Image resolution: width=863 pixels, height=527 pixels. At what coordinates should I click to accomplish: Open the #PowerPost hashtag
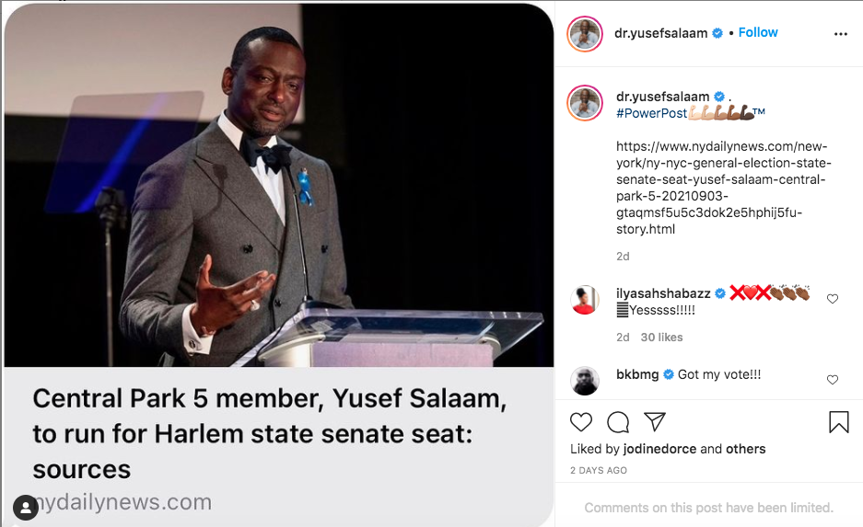[652, 113]
